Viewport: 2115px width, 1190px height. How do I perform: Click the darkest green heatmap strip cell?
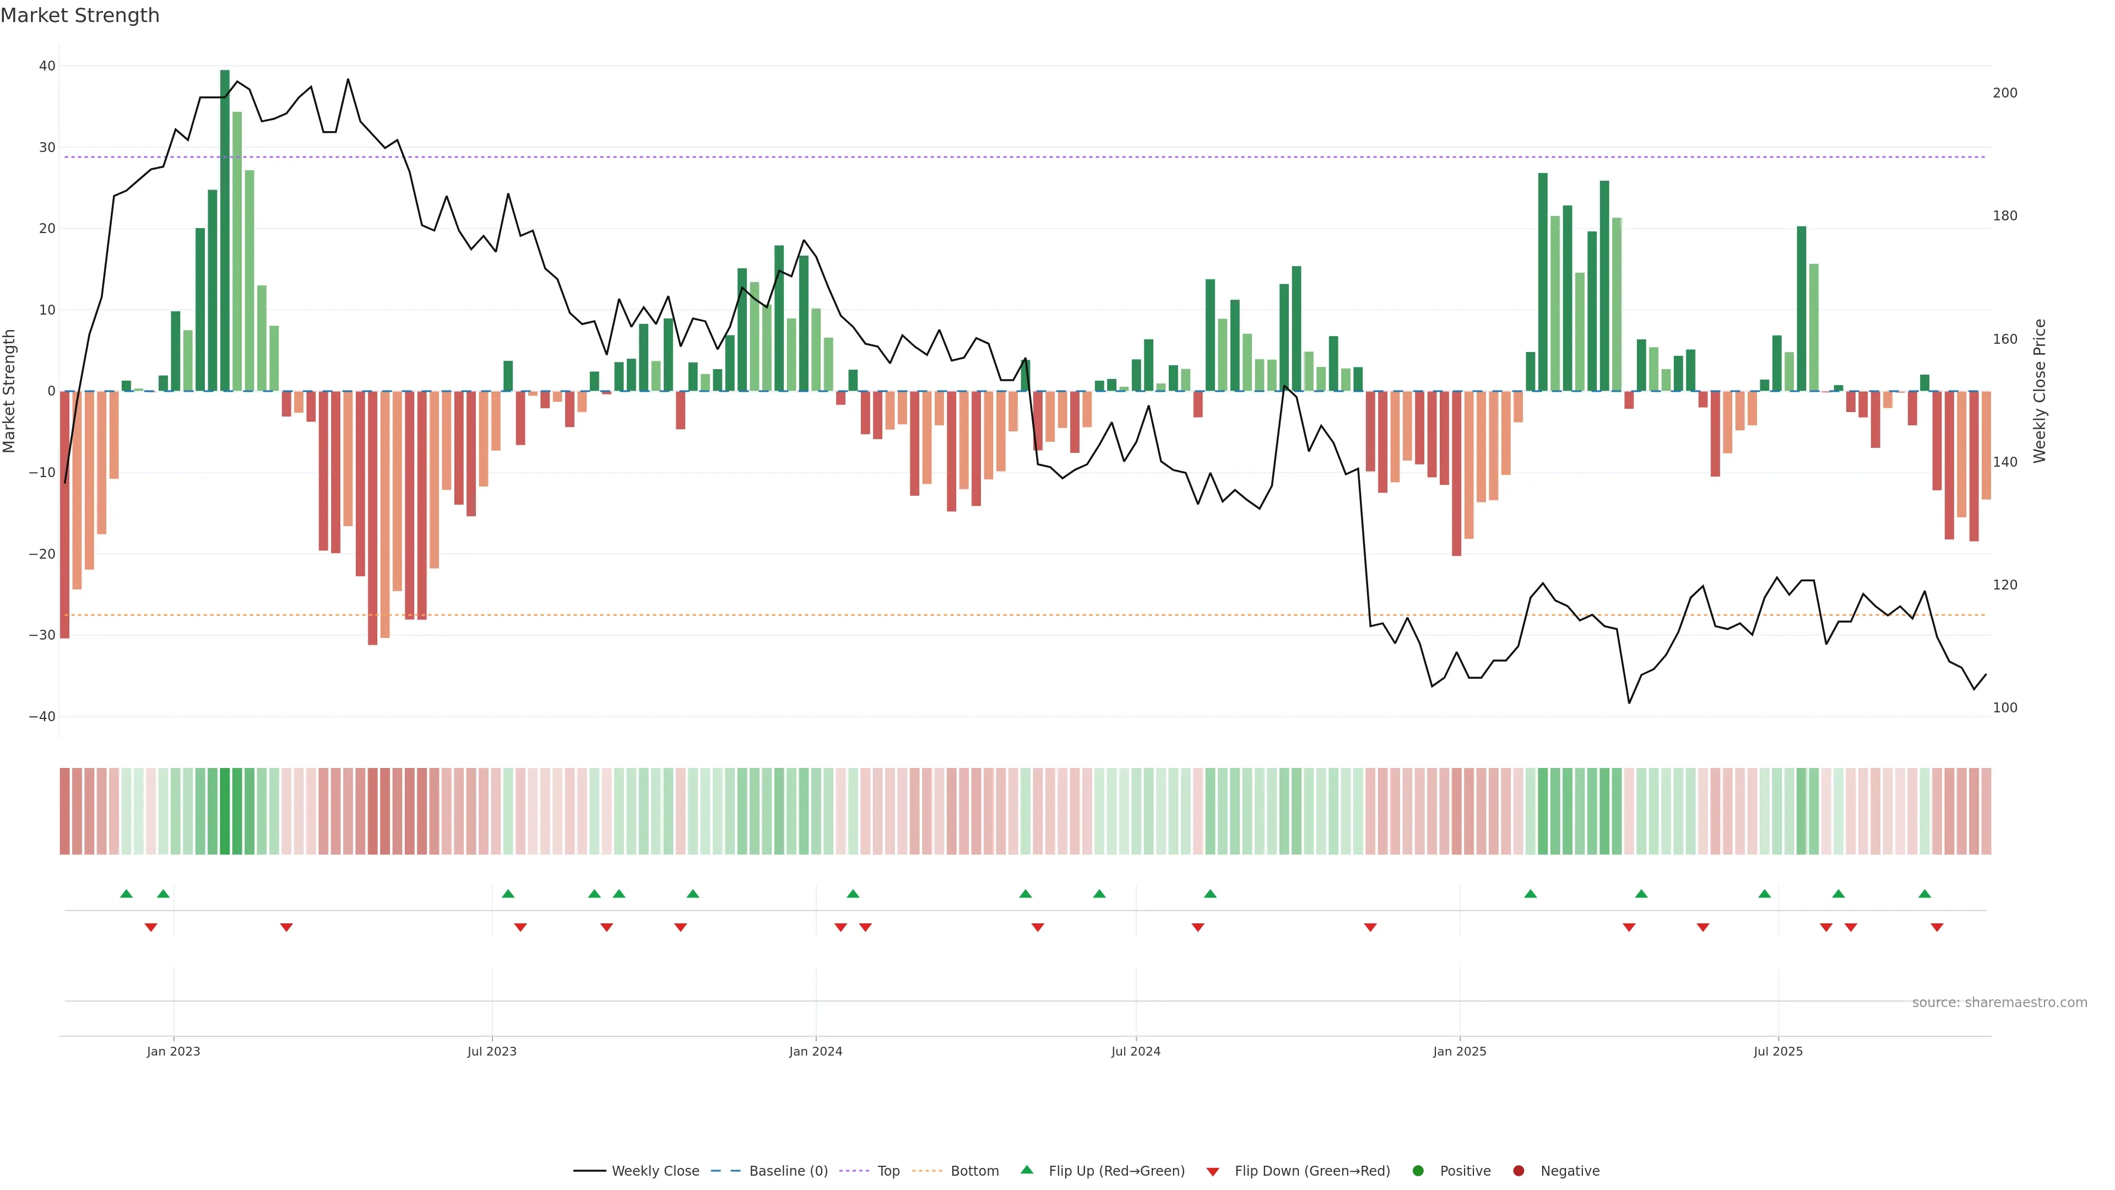pos(225,812)
